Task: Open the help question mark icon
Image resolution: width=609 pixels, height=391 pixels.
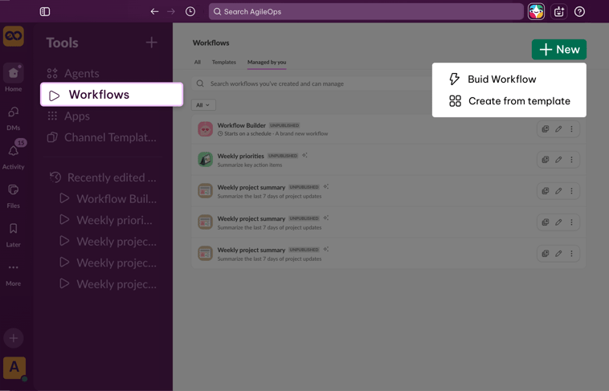Action: point(579,12)
